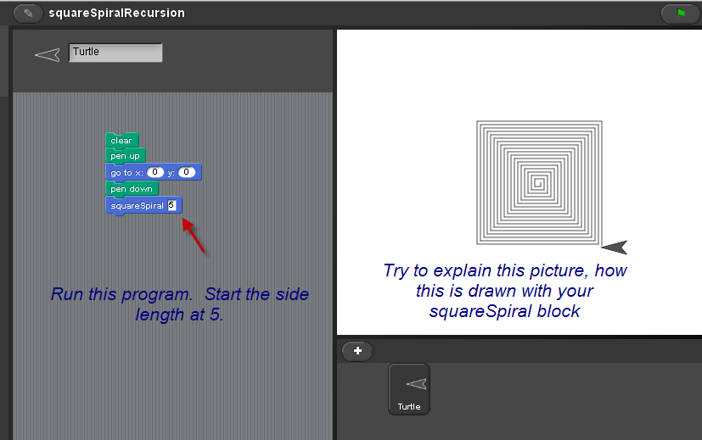
Task: Run the project with the green flag
Action: (681, 14)
